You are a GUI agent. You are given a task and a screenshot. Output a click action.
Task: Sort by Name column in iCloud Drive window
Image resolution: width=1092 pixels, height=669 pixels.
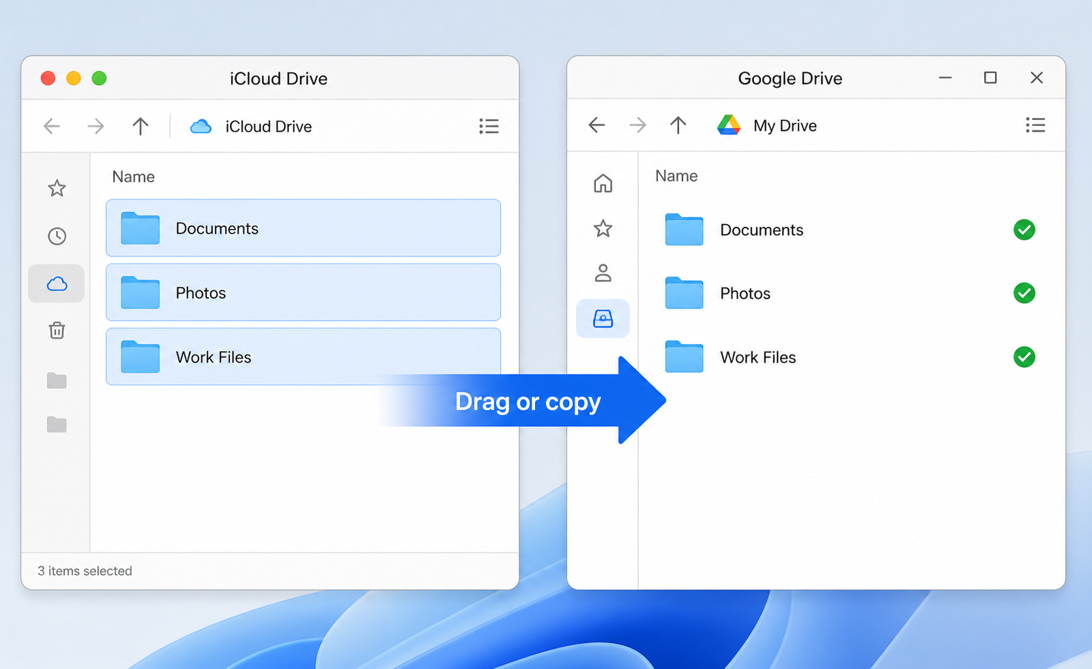click(x=134, y=177)
